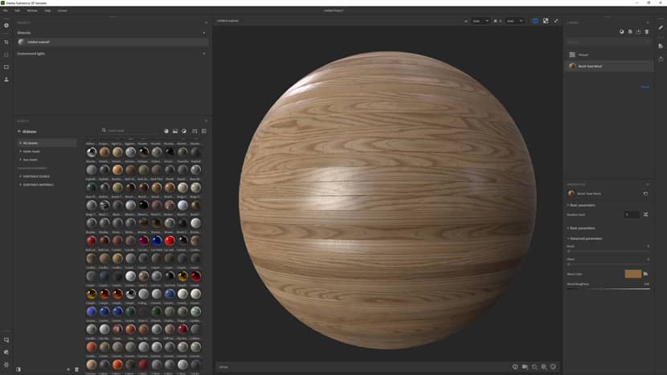This screenshot has height=375, width=667.
Task: Click the pen edit icon on right edge
Action: (x=661, y=27)
